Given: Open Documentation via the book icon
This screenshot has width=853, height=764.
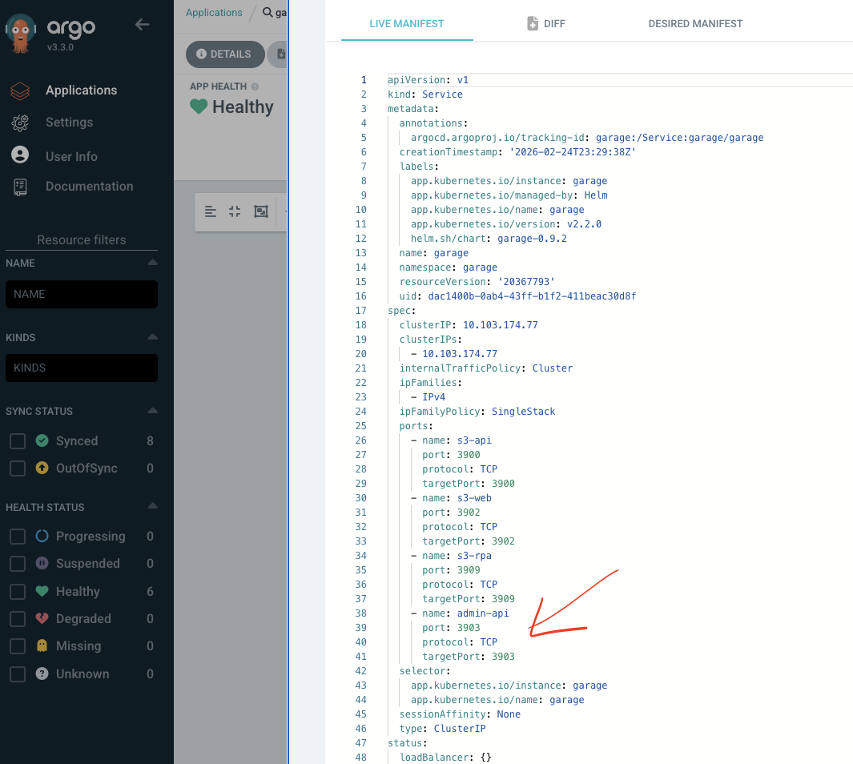Looking at the screenshot, I should [20, 187].
